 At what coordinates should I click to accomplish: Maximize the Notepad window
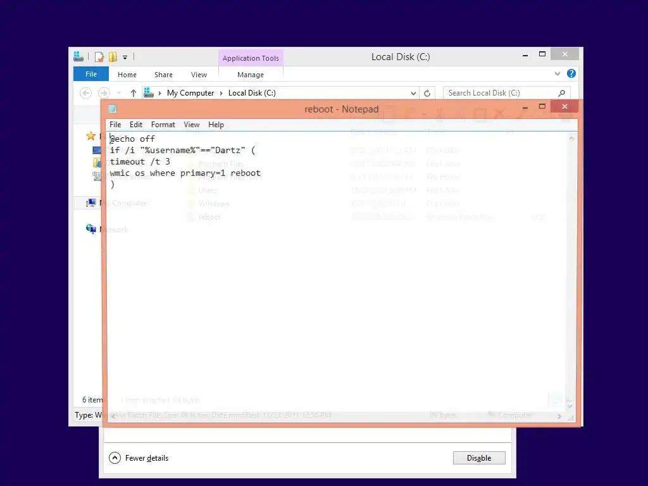click(542, 106)
